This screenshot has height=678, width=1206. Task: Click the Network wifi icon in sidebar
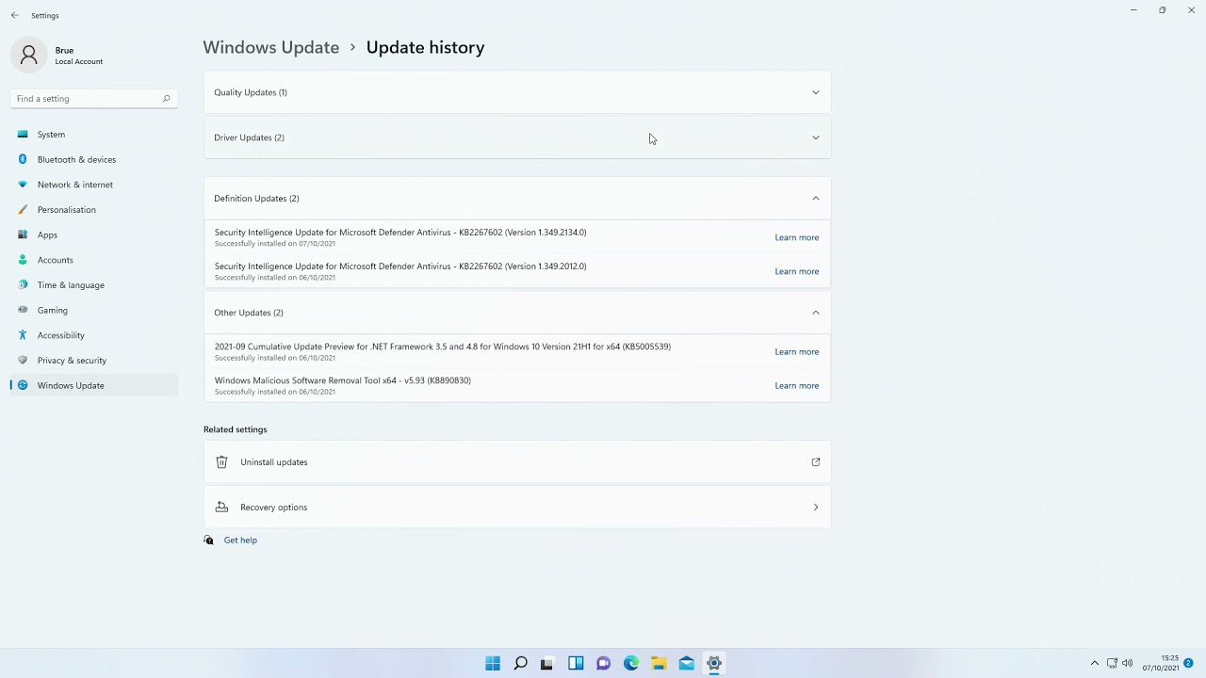click(x=23, y=185)
